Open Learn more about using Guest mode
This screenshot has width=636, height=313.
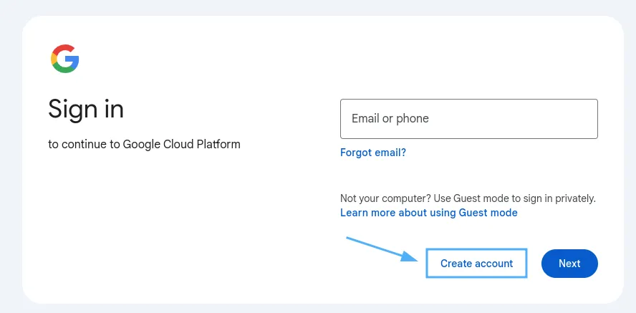click(x=429, y=213)
